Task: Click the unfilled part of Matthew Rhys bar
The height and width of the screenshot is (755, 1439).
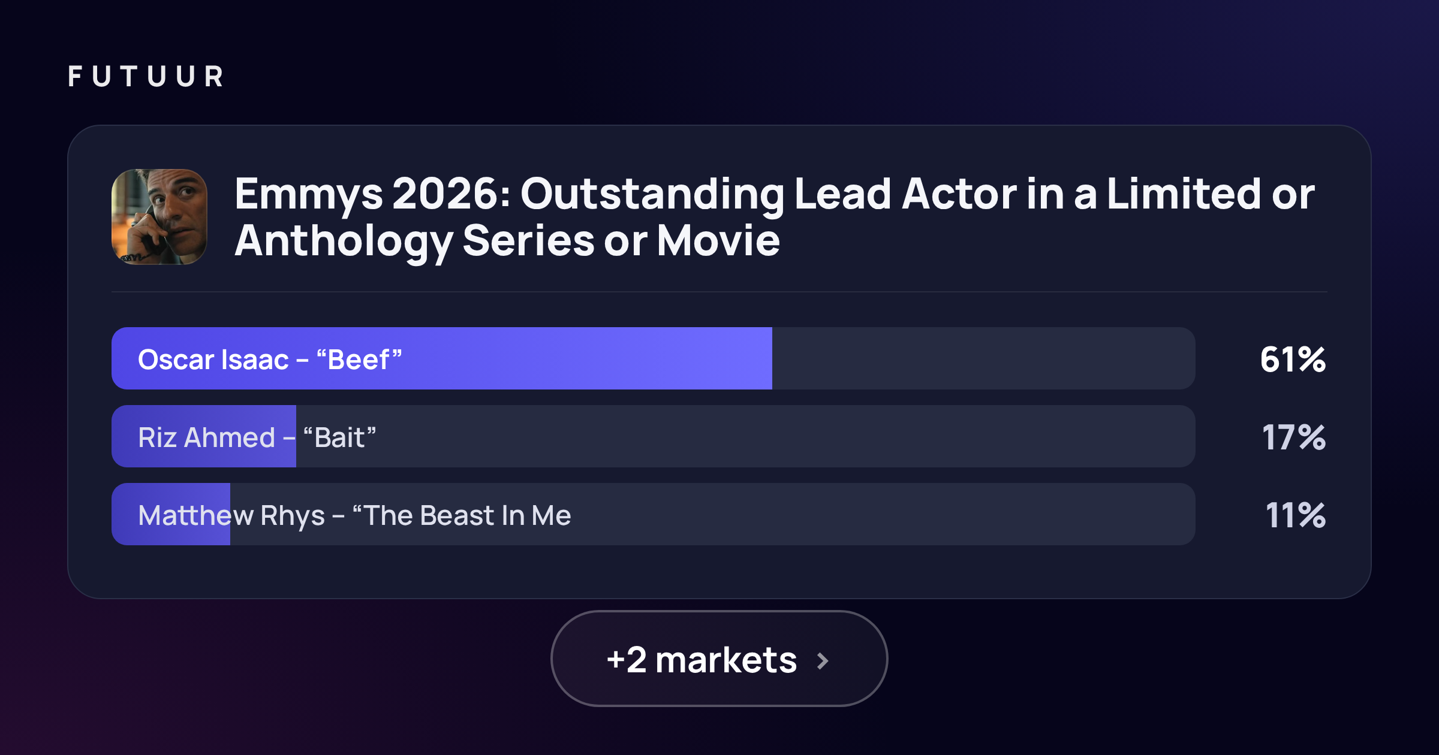Action: [713, 514]
